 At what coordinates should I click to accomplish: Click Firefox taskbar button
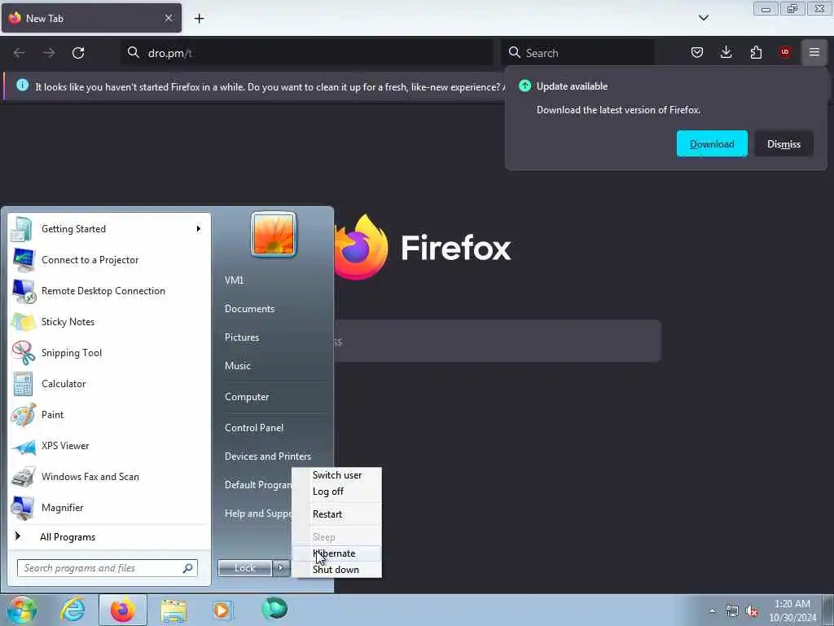(122, 610)
